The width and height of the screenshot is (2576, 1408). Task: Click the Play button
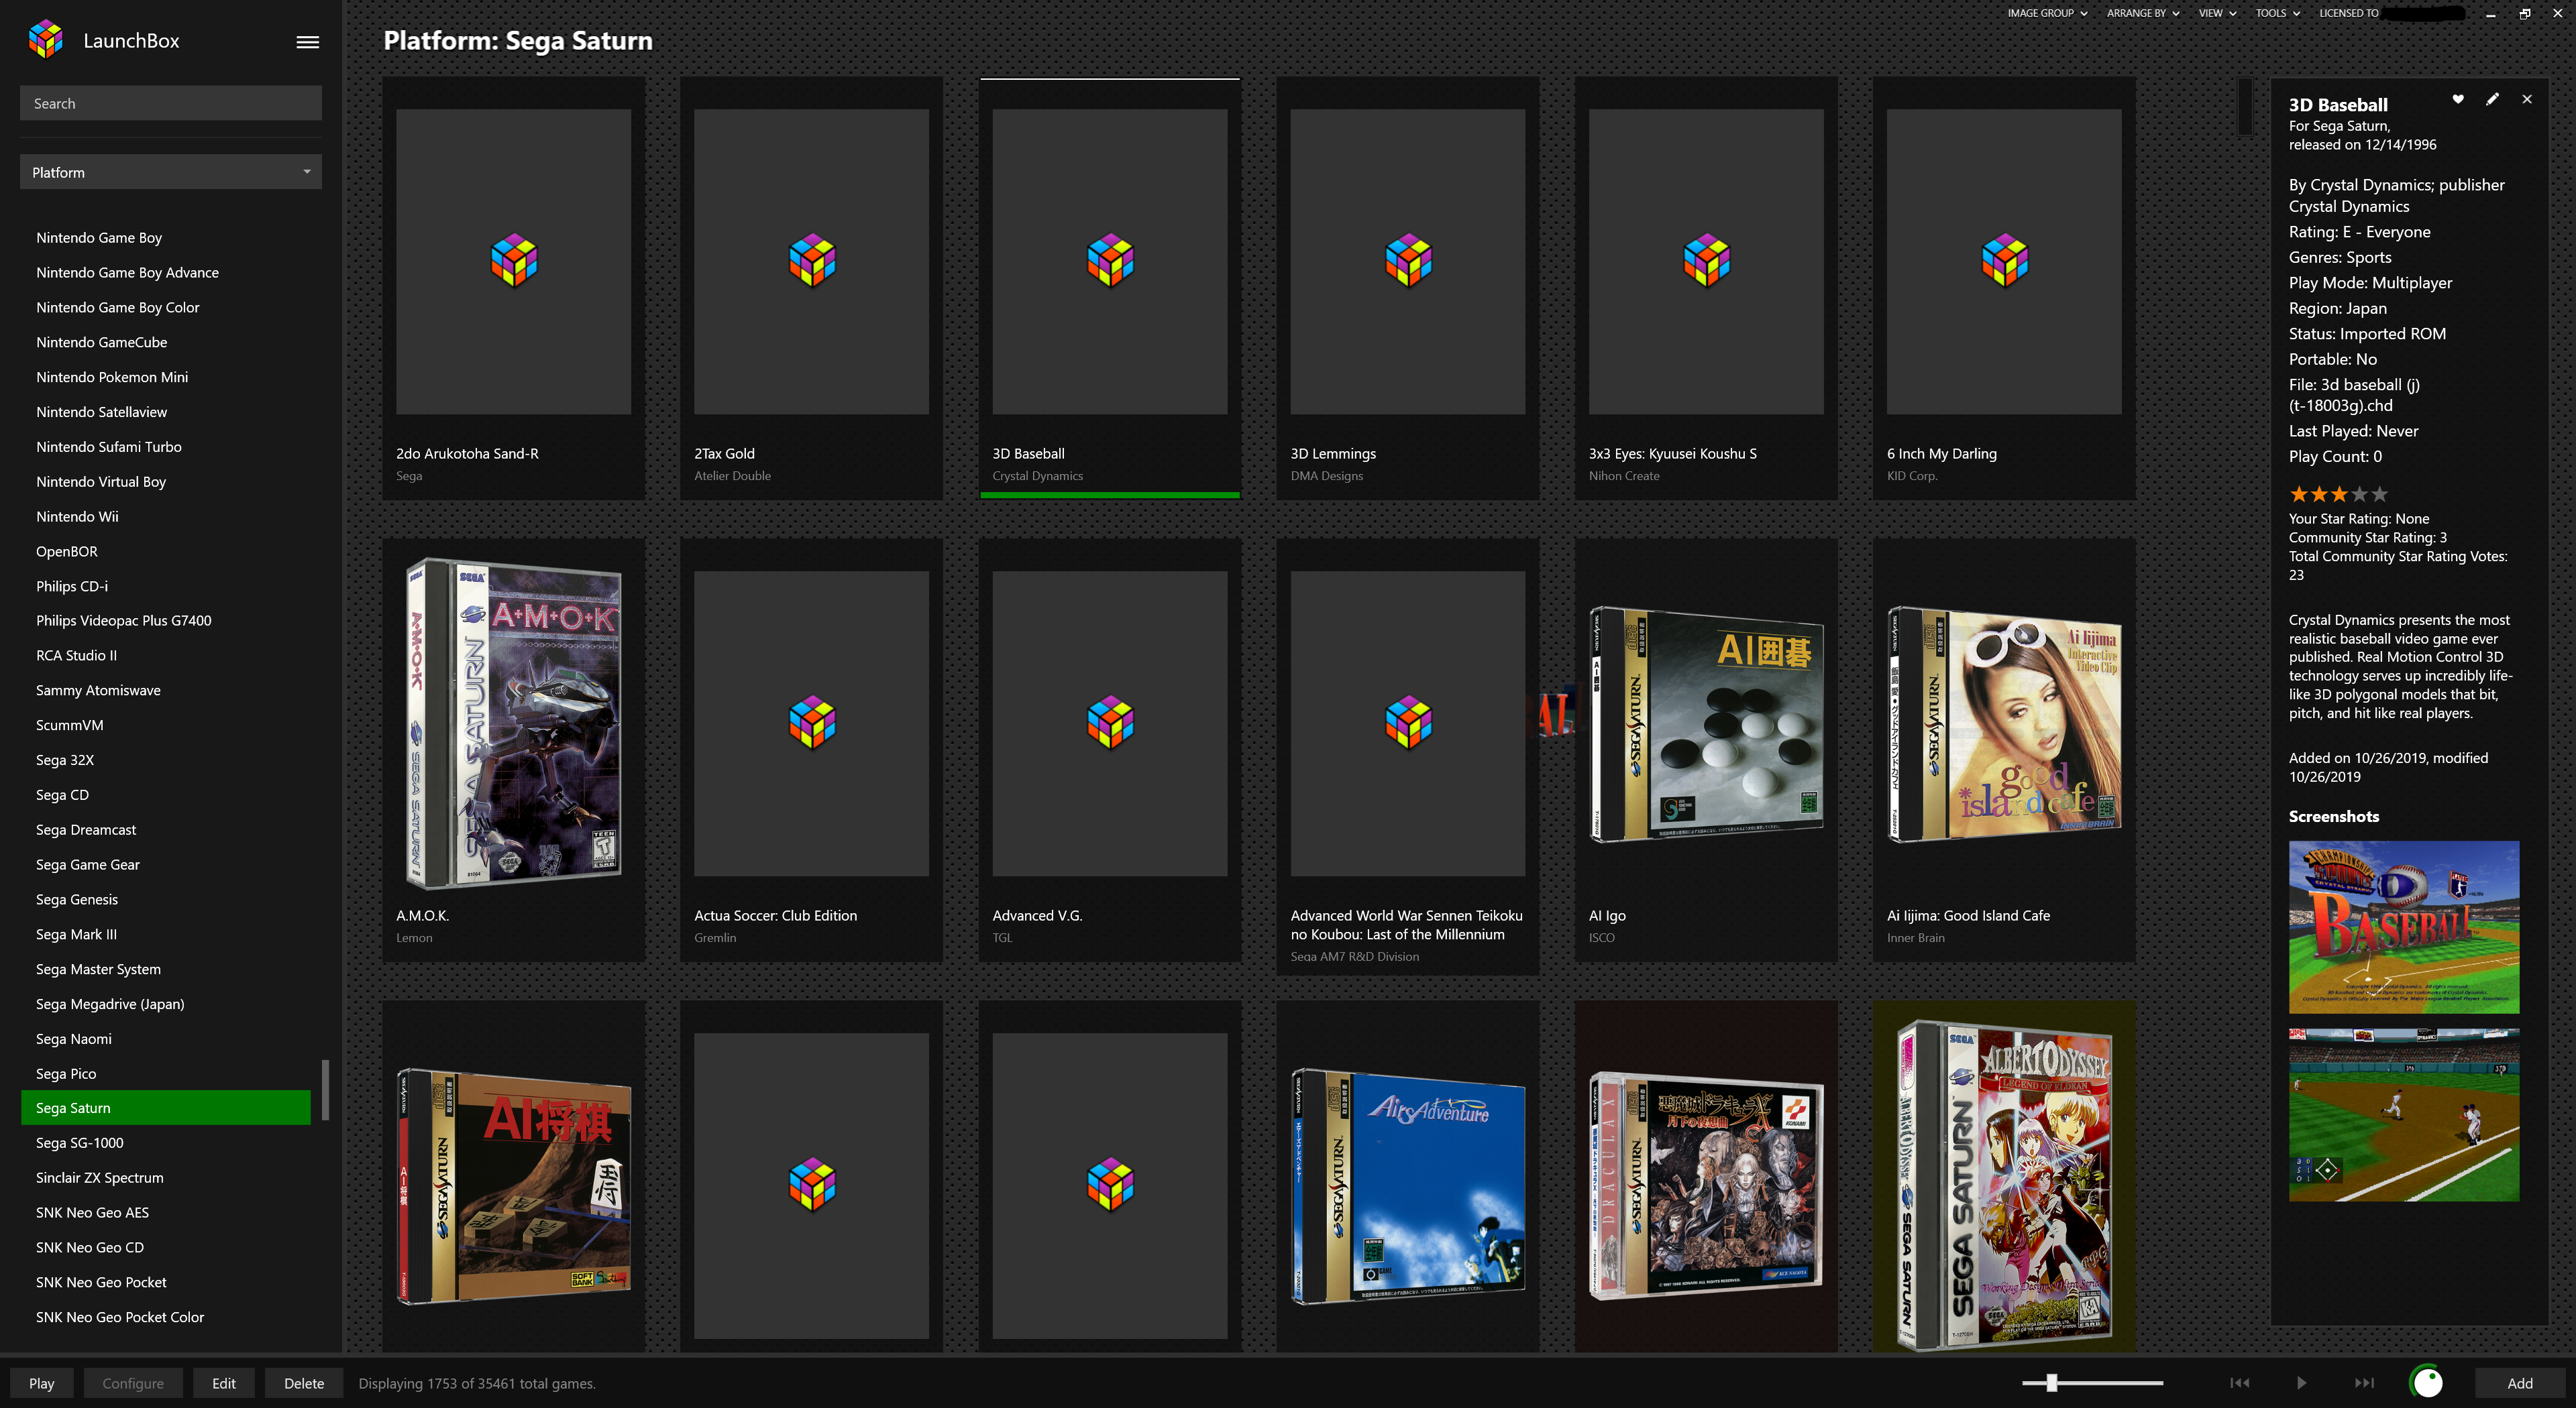coord(42,1383)
